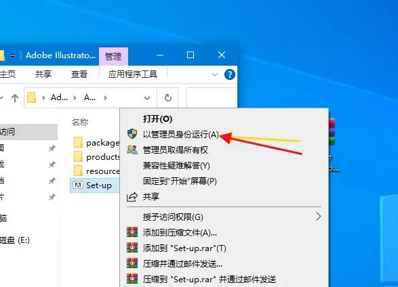The height and width of the screenshot is (287, 398).
Task: Click the search box in Explorer
Action: pyautogui.click(x=212, y=97)
